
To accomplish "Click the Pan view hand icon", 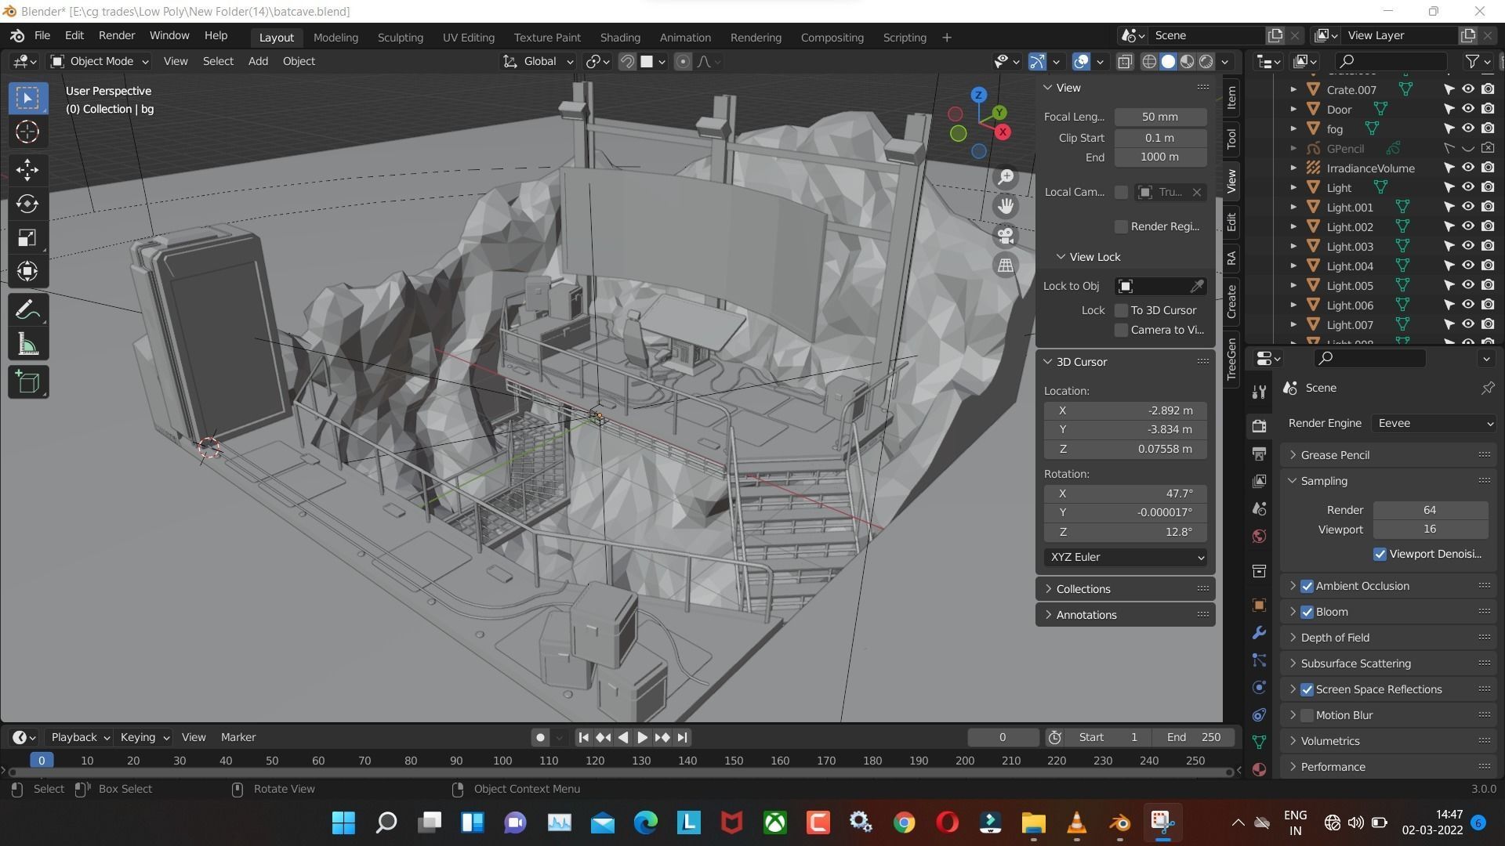I will pyautogui.click(x=1006, y=206).
